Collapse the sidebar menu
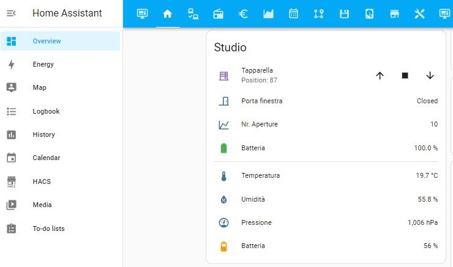The height and width of the screenshot is (267, 453). tap(11, 13)
